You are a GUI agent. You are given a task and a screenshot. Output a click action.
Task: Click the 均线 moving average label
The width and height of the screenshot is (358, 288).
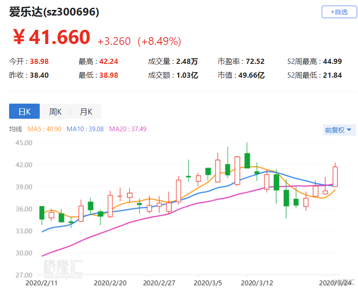pyautogui.click(x=16, y=129)
